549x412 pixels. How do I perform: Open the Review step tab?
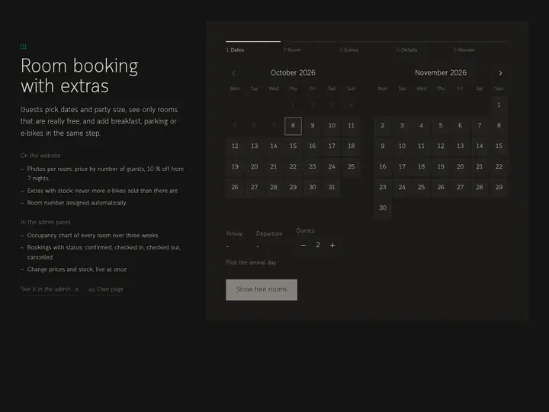[x=480, y=47]
